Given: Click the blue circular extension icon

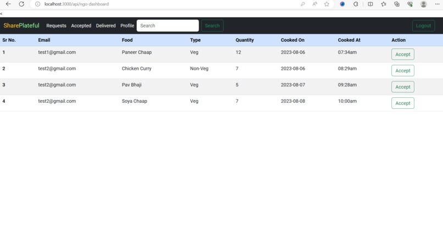Looking at the screenshot, I should coord(342,4).
